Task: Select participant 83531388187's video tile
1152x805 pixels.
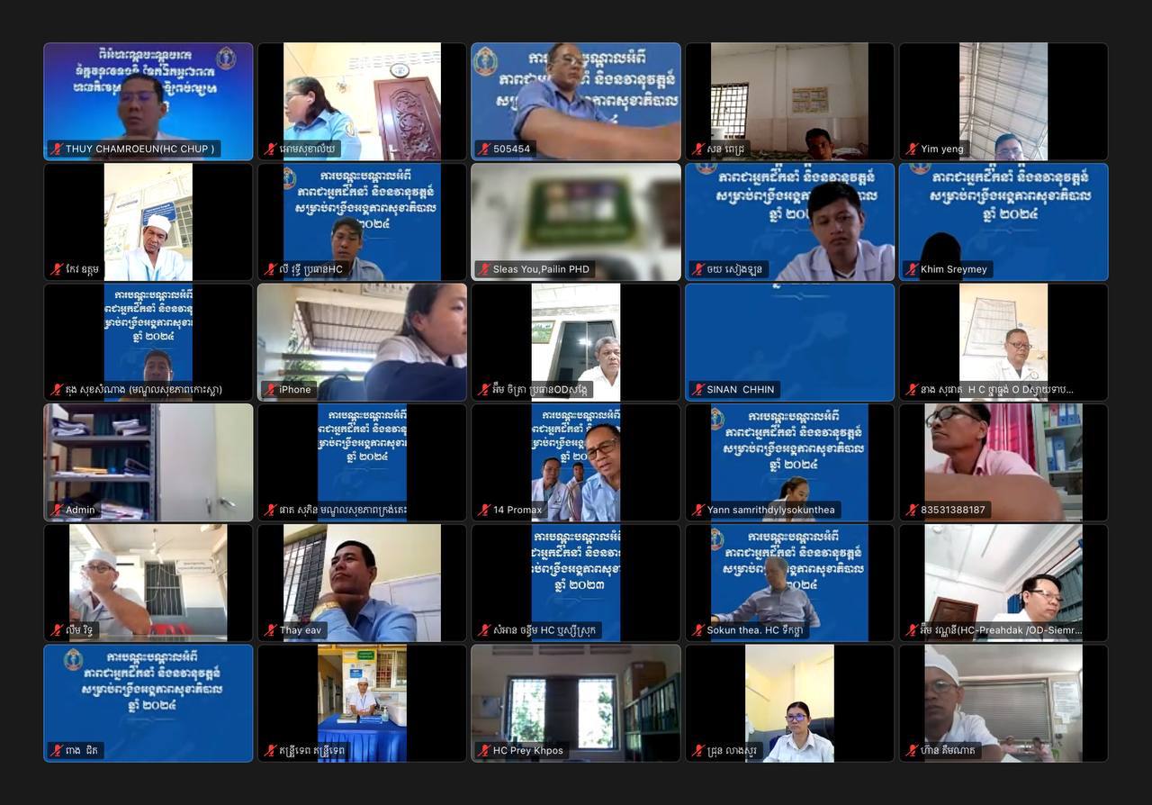Action: (x=1003, y=461)
